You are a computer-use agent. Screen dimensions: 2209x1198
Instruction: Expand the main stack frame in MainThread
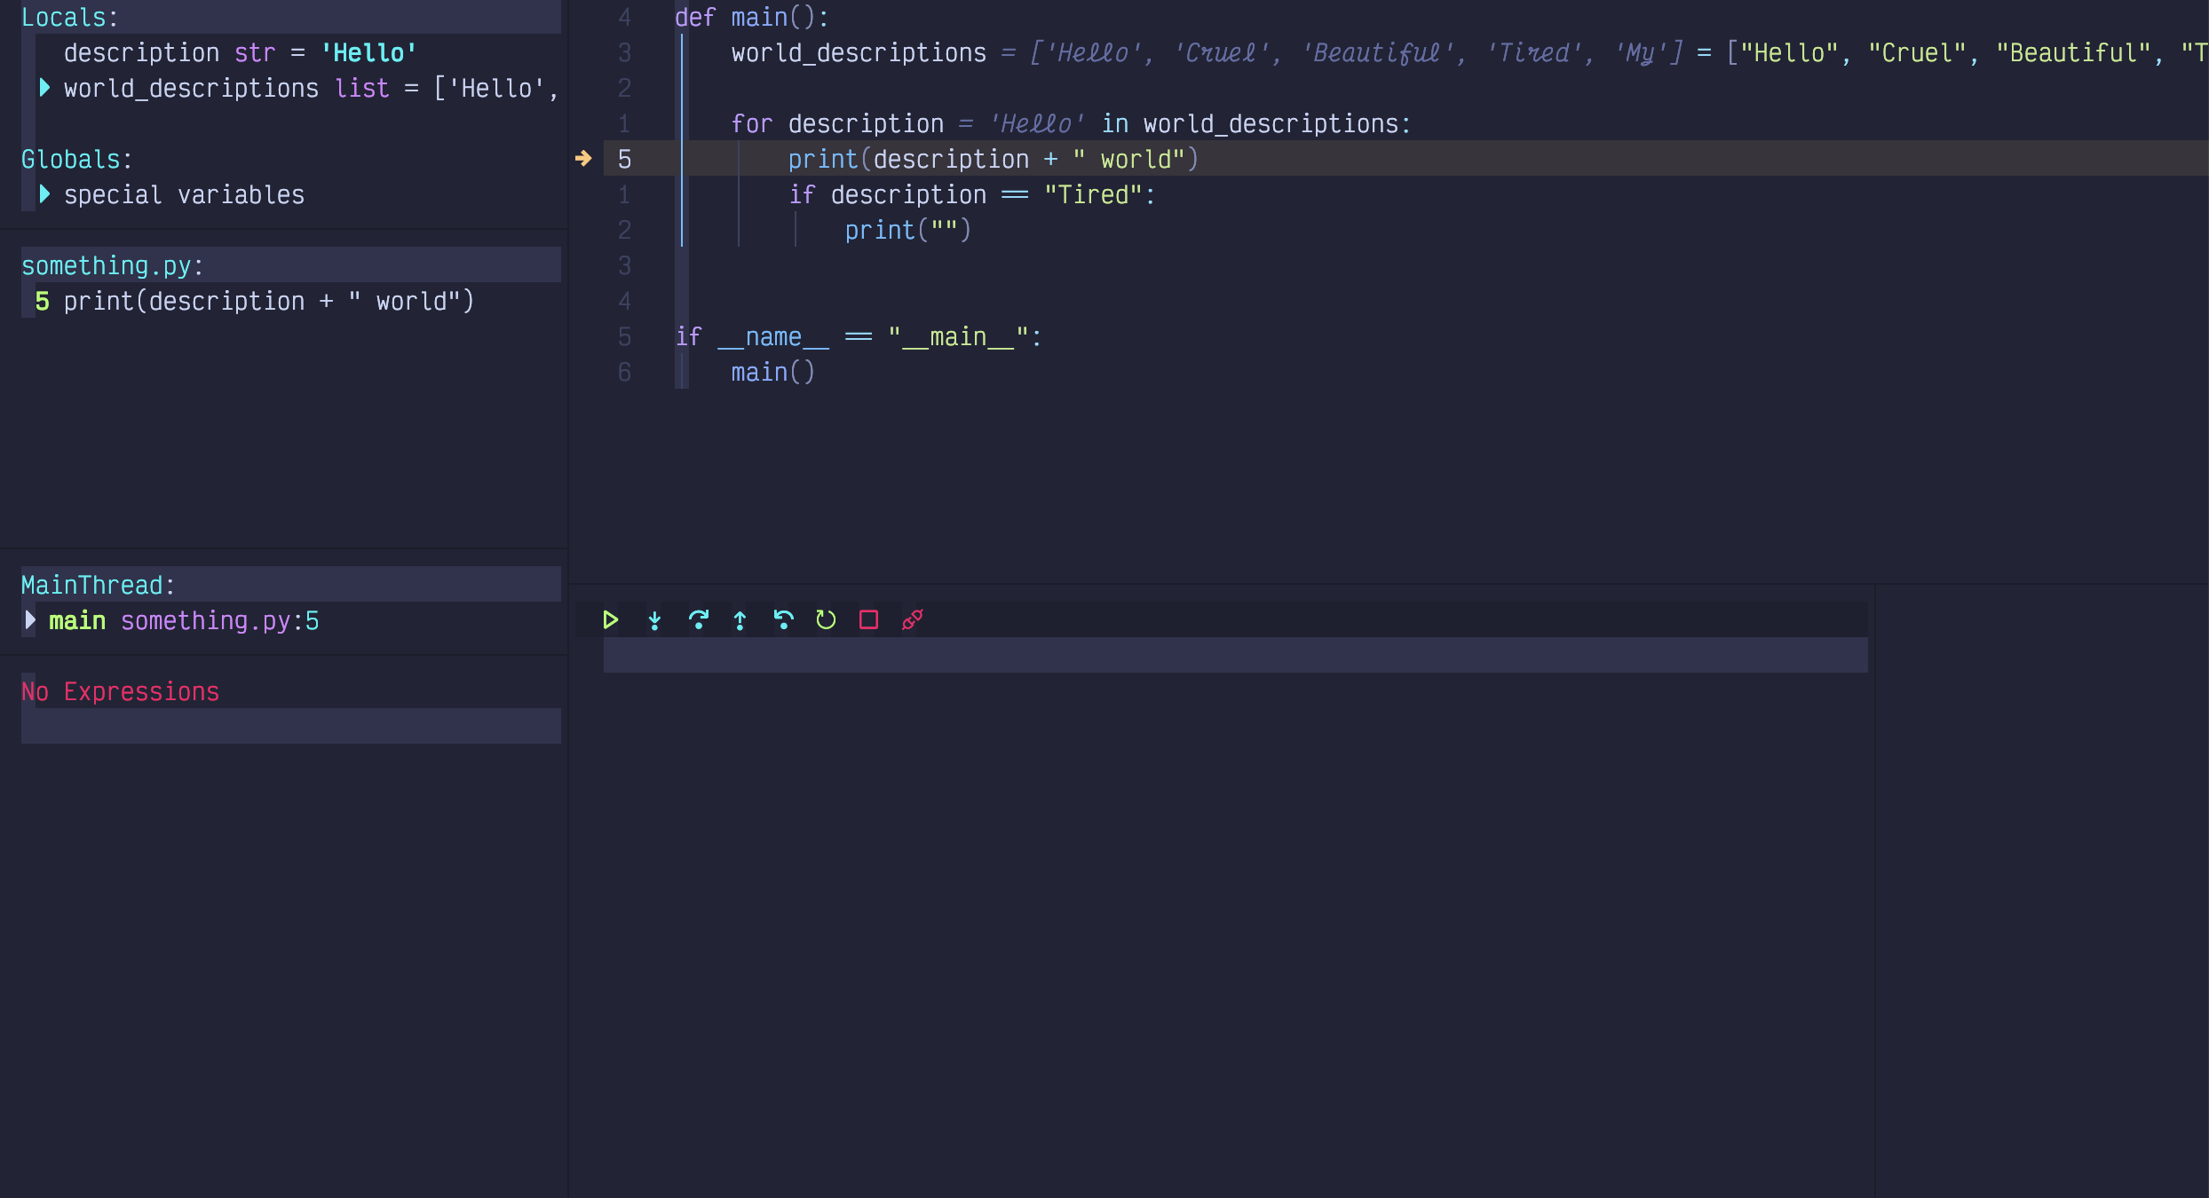tap(30, 620)
